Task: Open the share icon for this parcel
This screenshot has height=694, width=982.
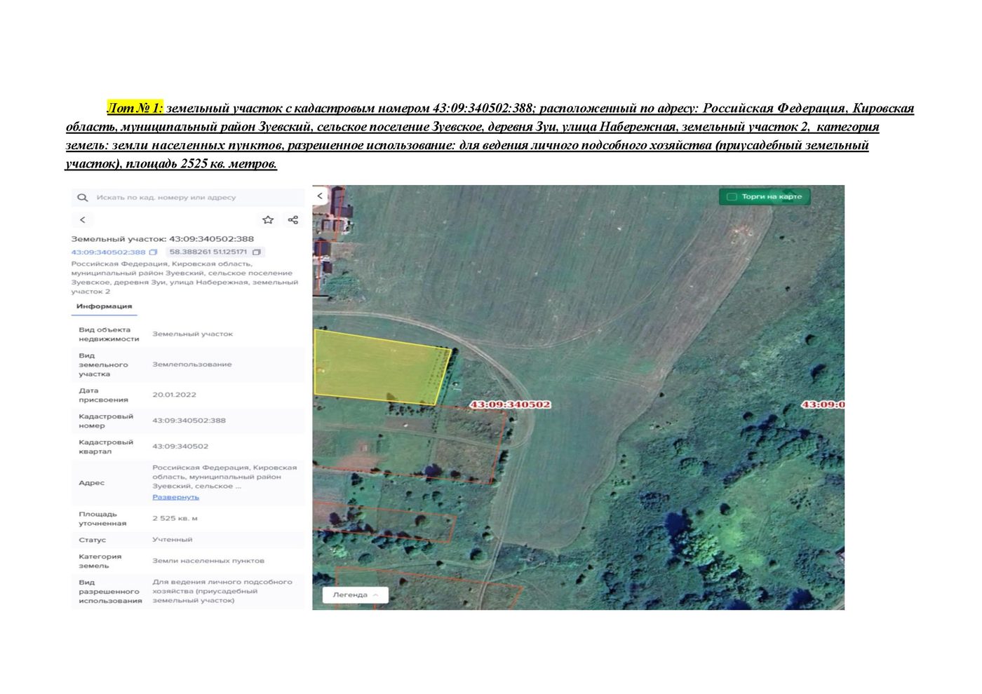Action: tap(293, 220)
